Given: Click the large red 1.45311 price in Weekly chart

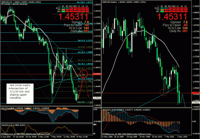Looking at the screenshot, I should tap(172, 17).
